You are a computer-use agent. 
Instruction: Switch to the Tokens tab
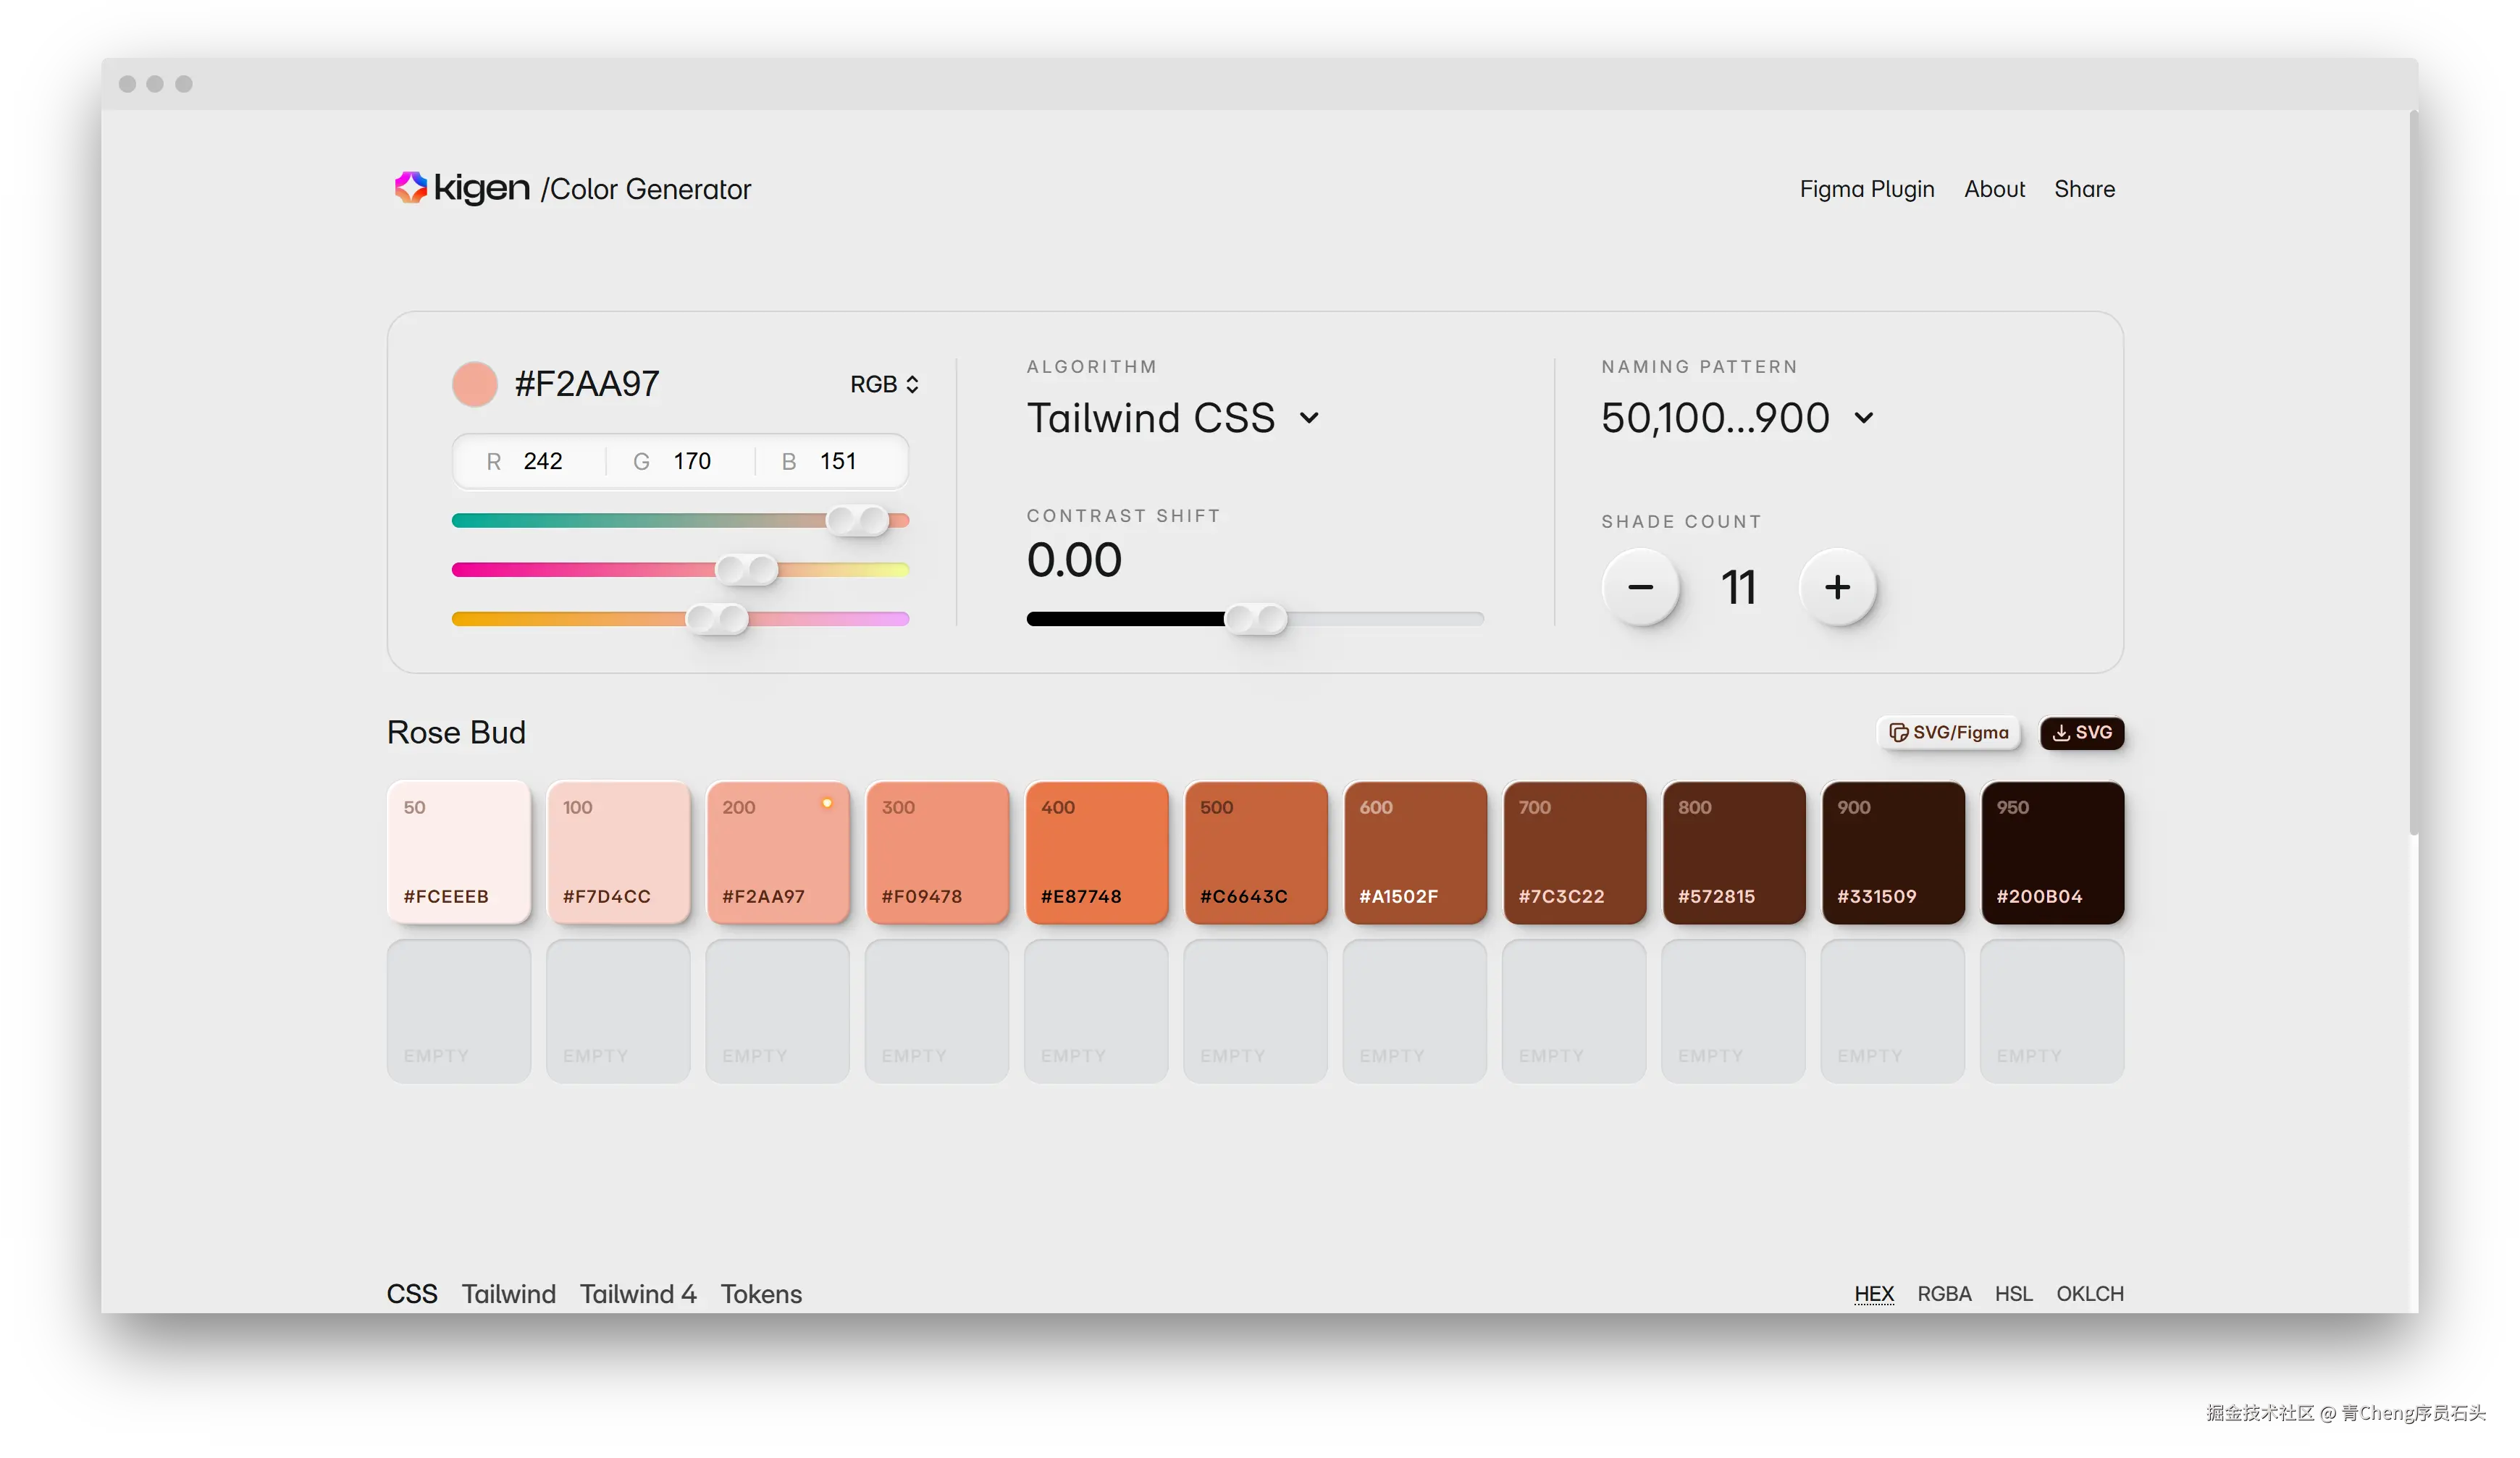click(x=761, y=1293)
